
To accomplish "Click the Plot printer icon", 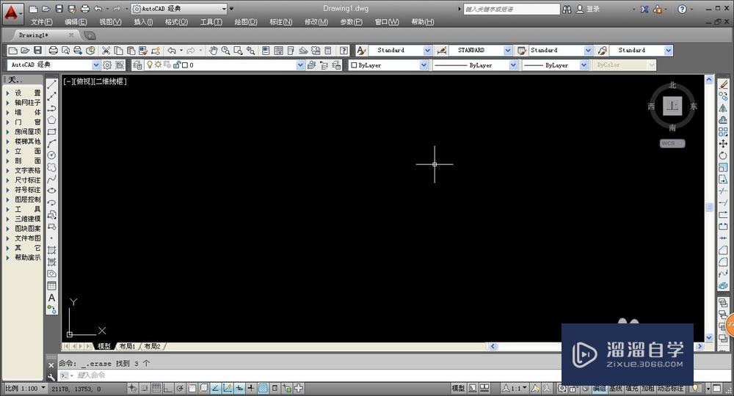I will 54,51.
